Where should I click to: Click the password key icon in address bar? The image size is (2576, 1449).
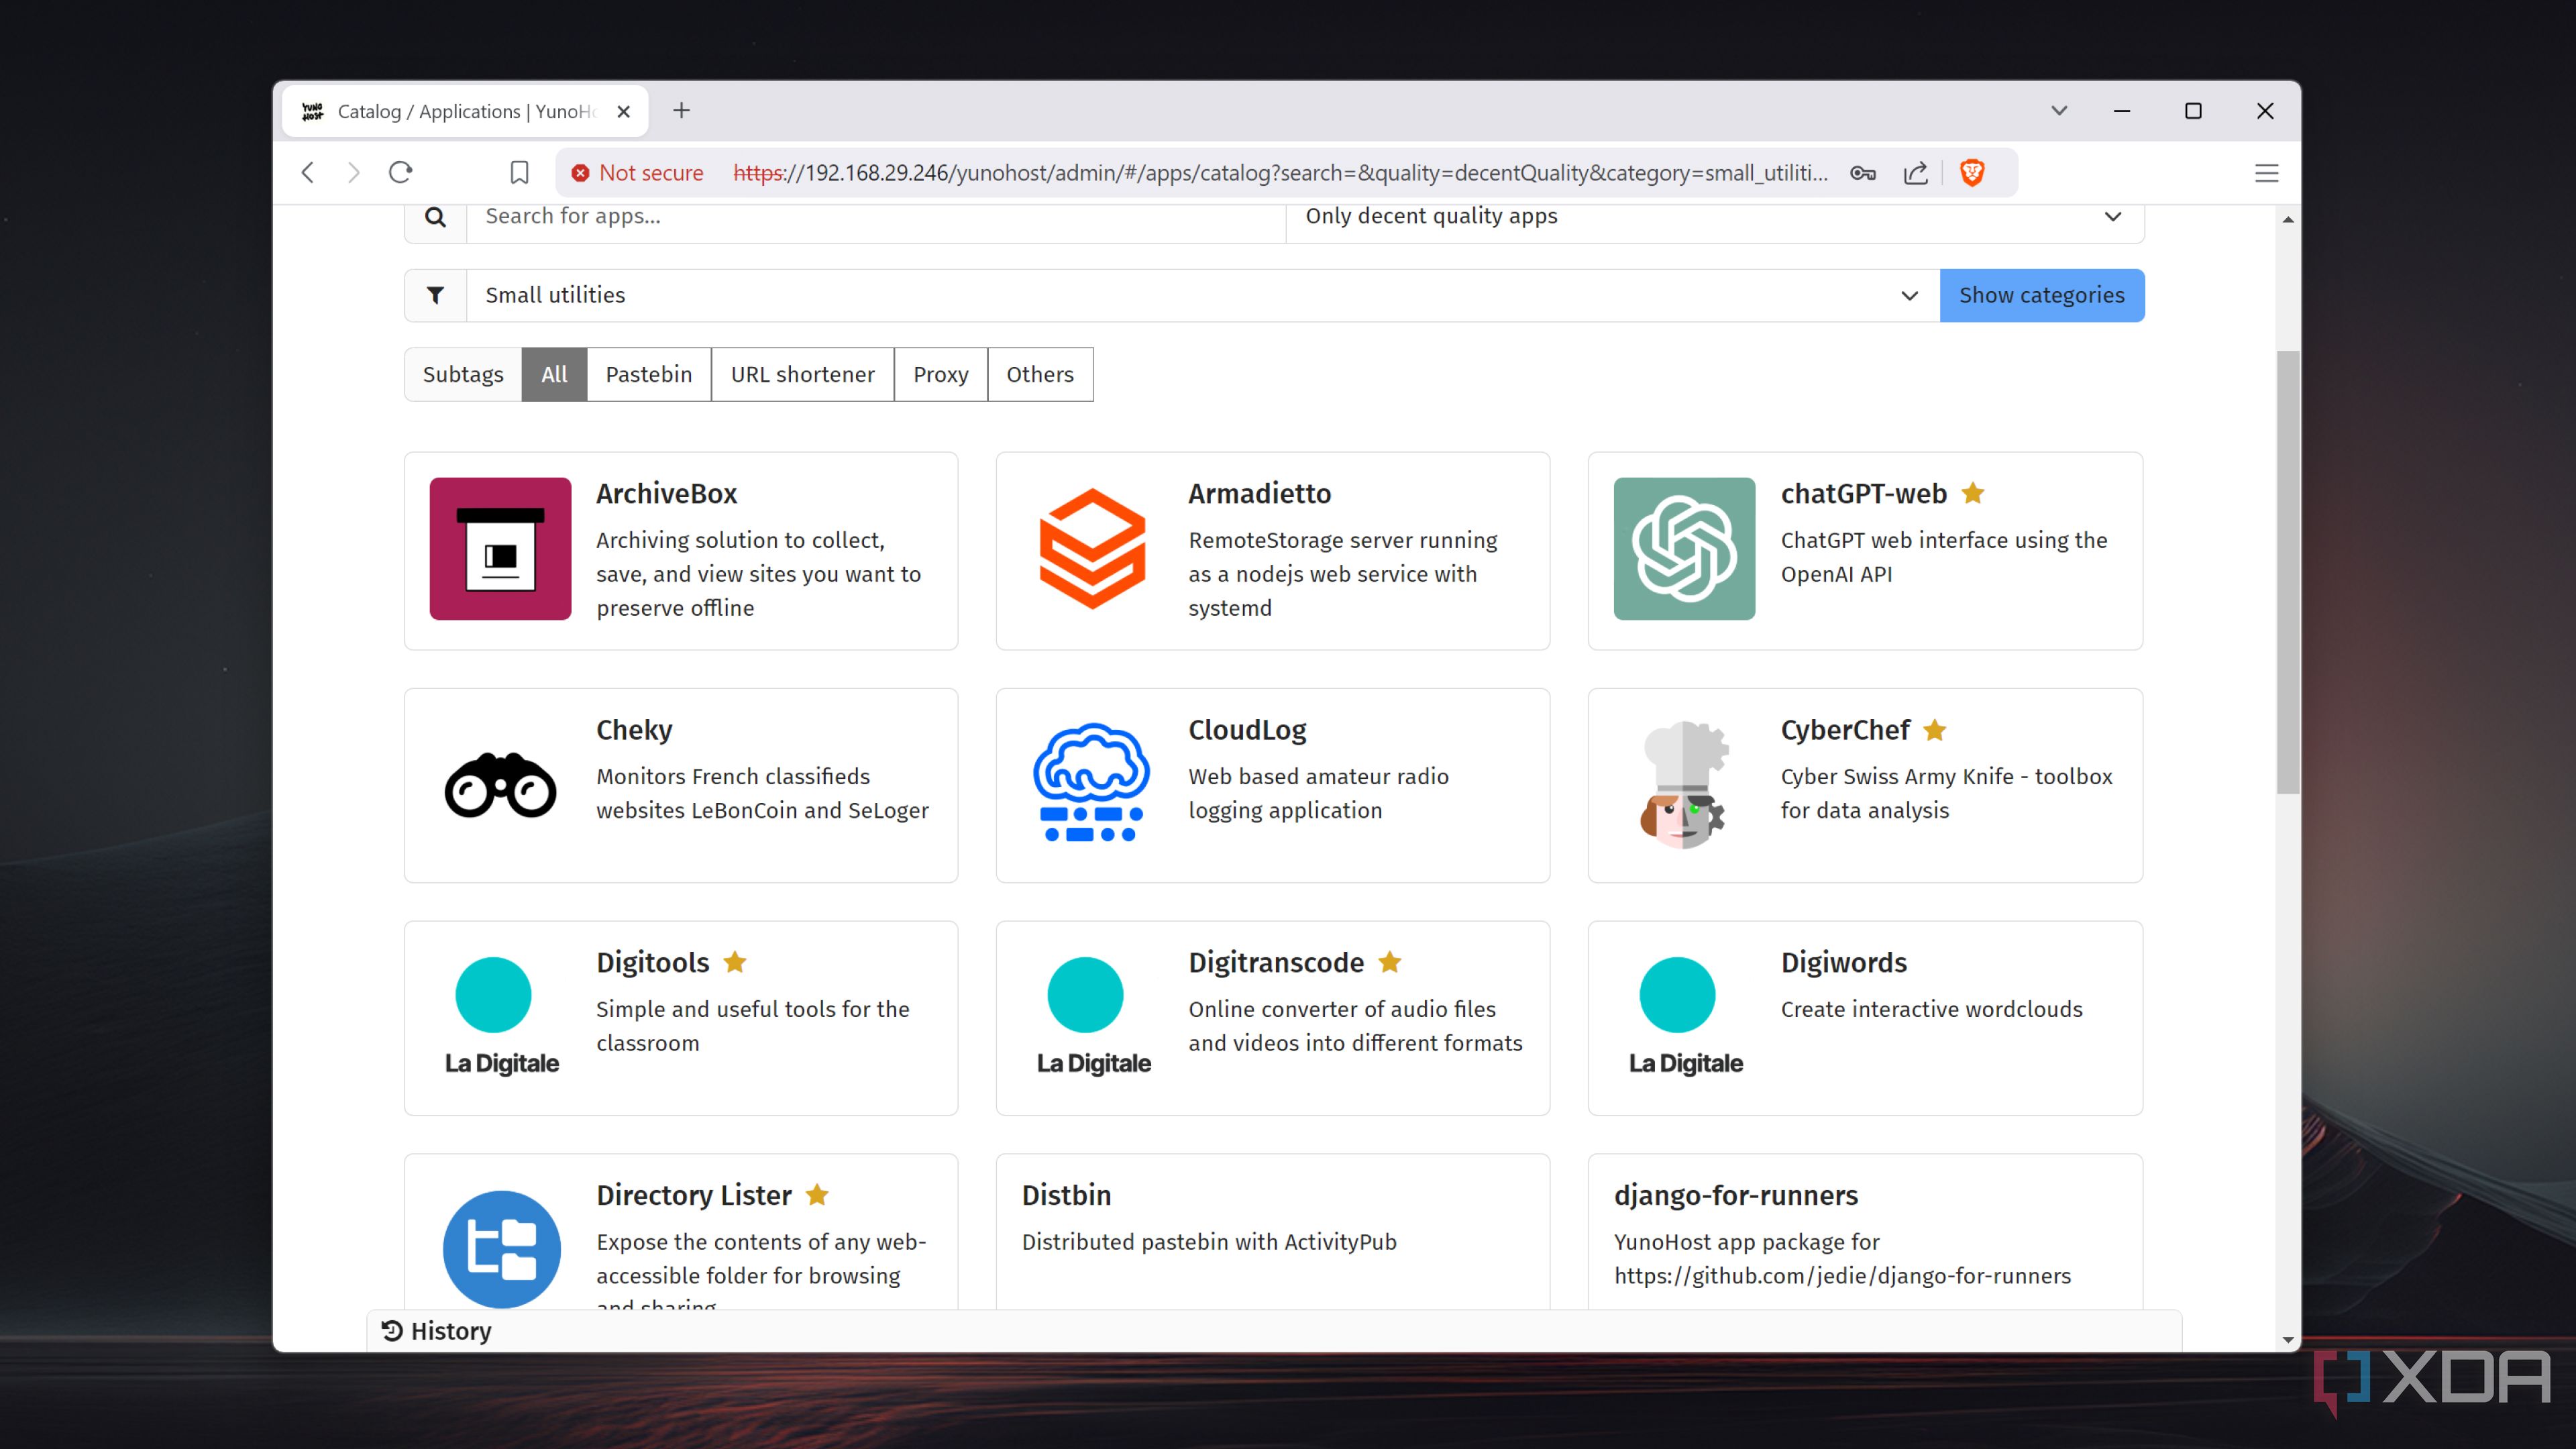[x=1862, y=173]
